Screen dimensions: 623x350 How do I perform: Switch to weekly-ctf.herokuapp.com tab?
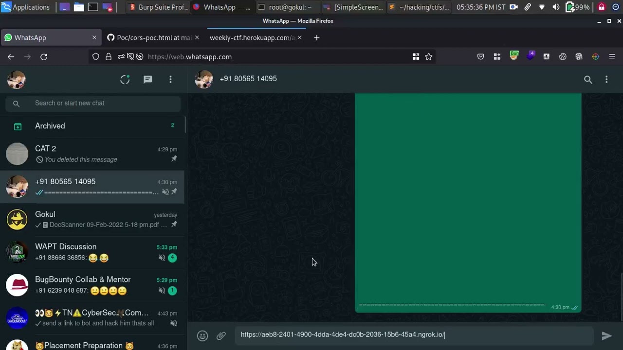pos(252,38)
